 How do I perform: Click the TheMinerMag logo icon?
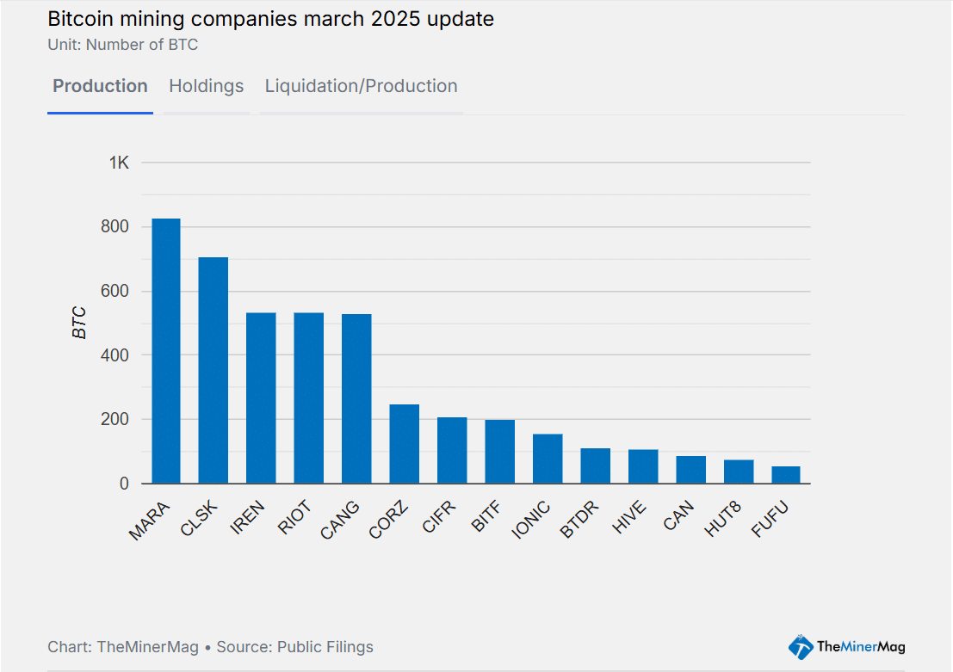801,647
